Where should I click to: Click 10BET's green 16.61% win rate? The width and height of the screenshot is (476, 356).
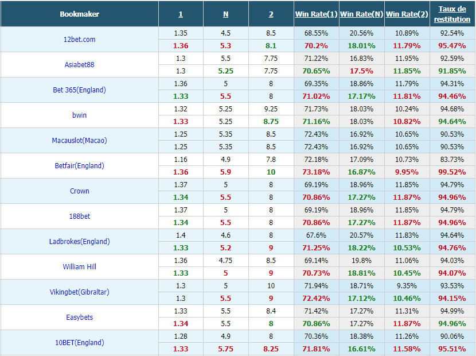point(361,349)
